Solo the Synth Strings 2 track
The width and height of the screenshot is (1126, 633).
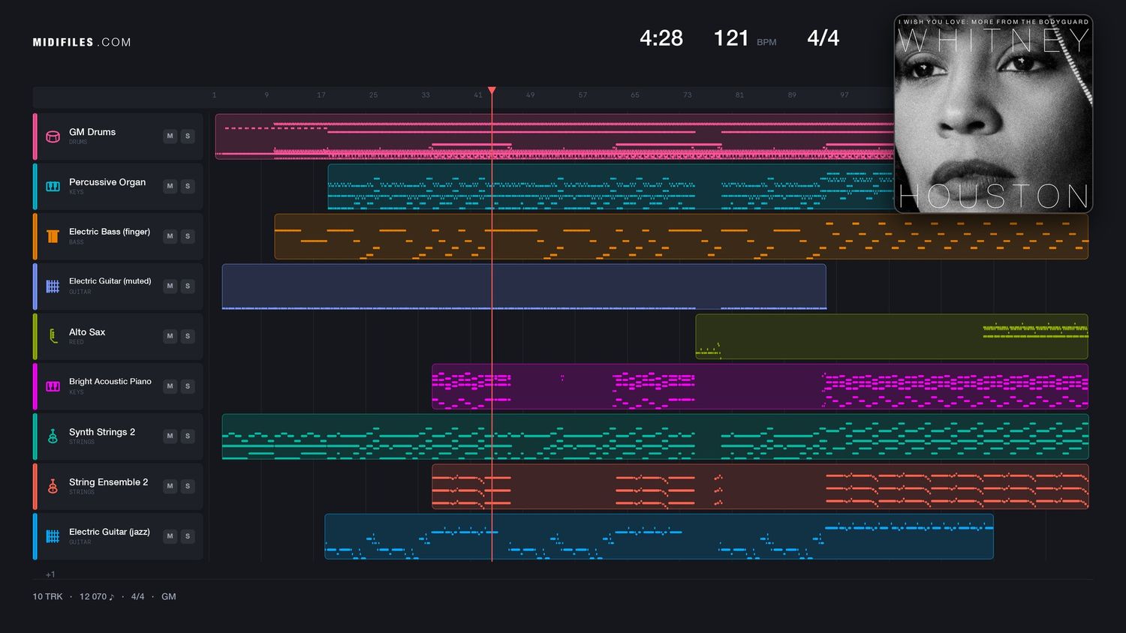click(x=188, y=436)
